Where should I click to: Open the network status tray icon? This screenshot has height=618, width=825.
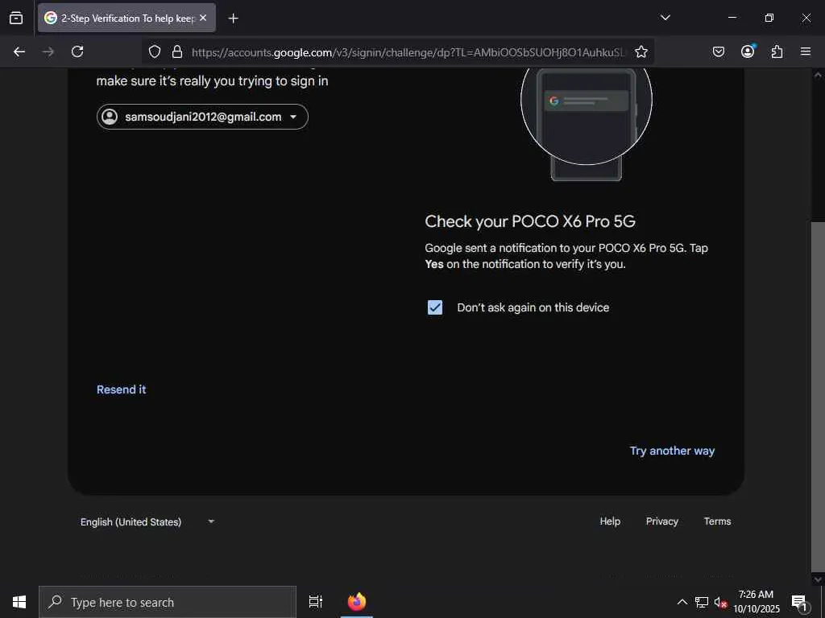pyautogui.click(x=702, y=602)
